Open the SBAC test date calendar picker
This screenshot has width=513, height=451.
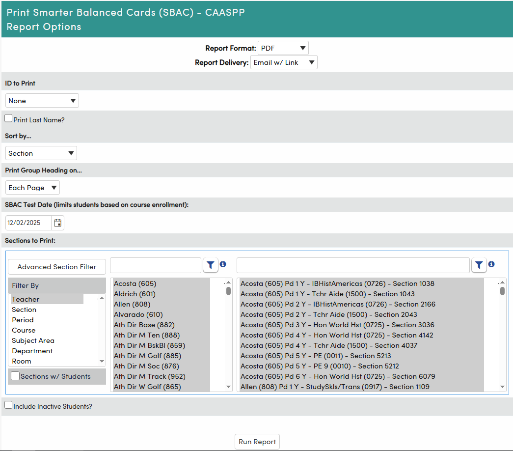pyautogui.click(x=57, y=223)
